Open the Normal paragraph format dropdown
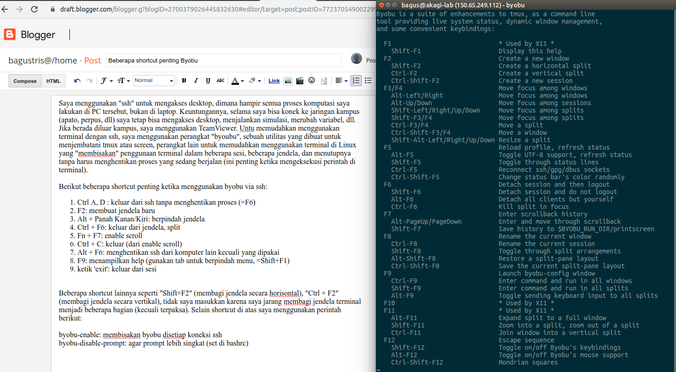Viewport: 676px width, 372px height. tap(154, 81)
